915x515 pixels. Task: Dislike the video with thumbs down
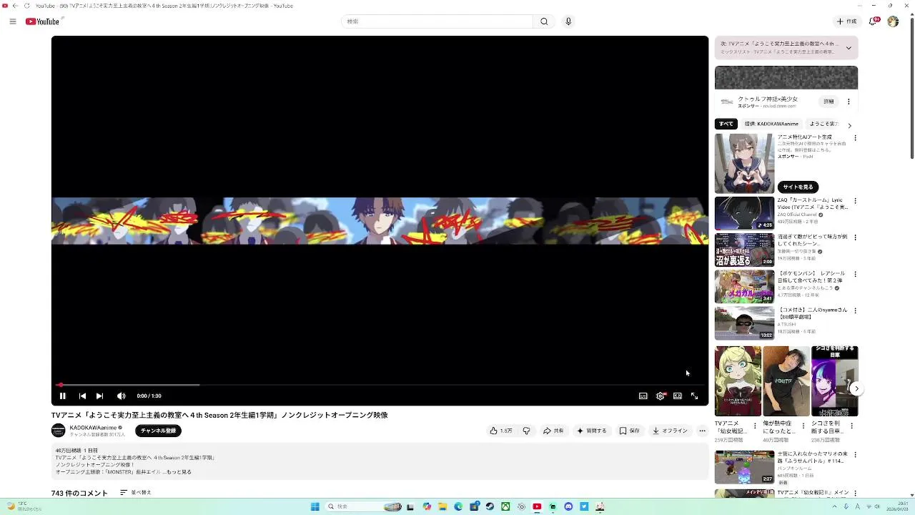tap(526, 431)
